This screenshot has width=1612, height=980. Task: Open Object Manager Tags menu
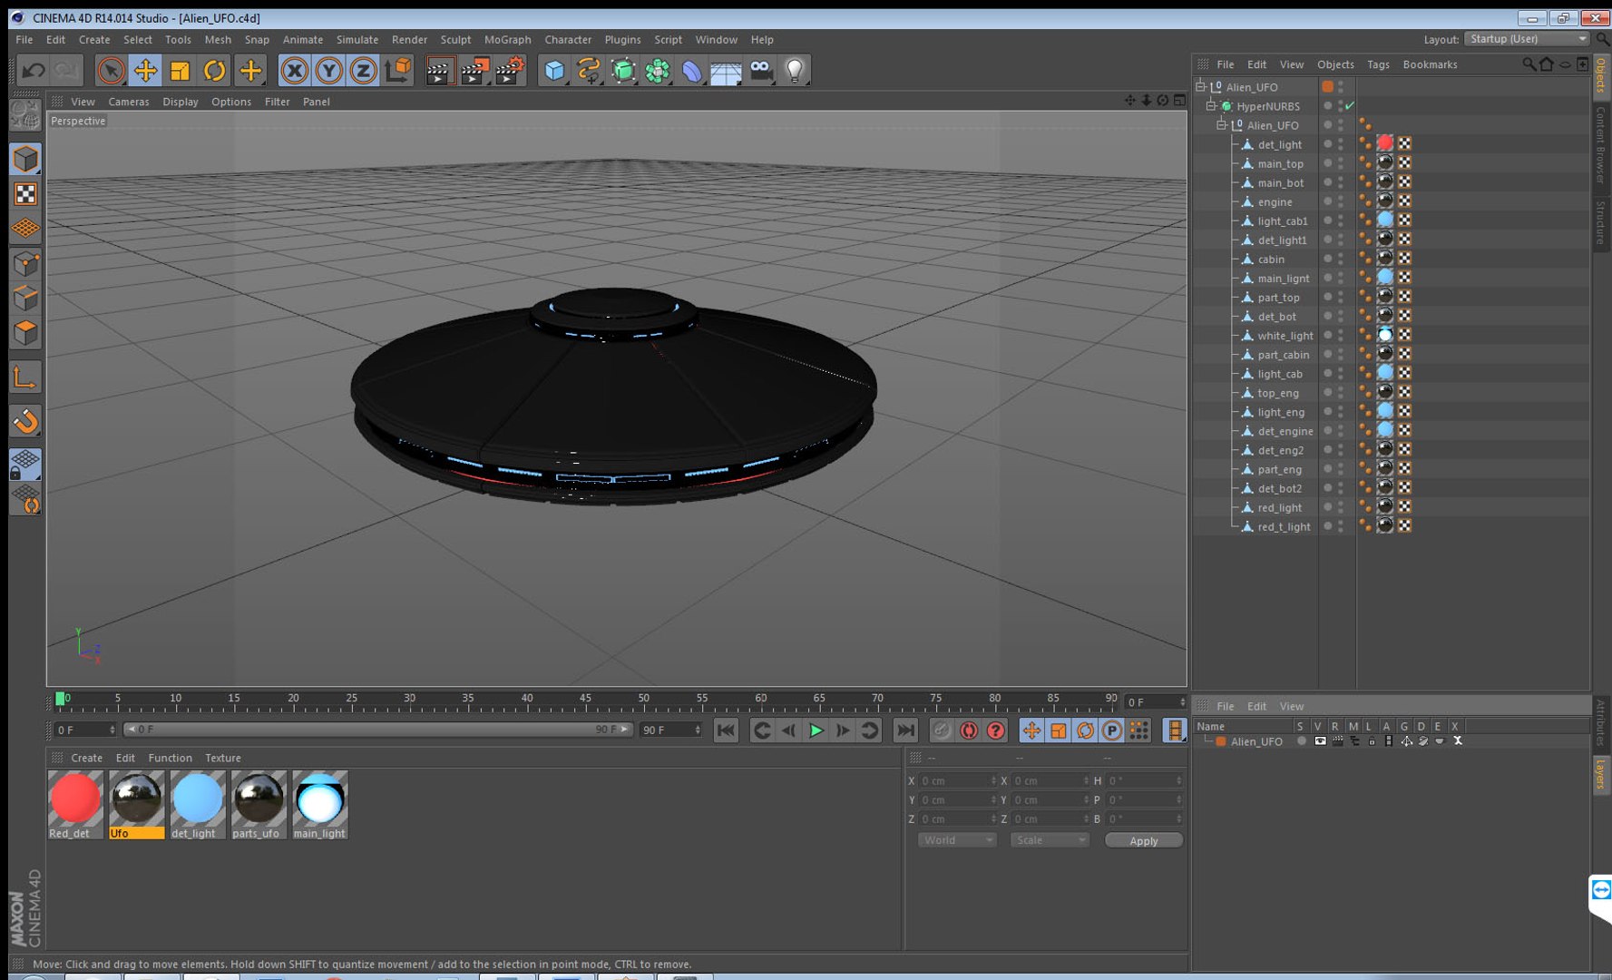pyautogui.click(x=1378, y=64)
